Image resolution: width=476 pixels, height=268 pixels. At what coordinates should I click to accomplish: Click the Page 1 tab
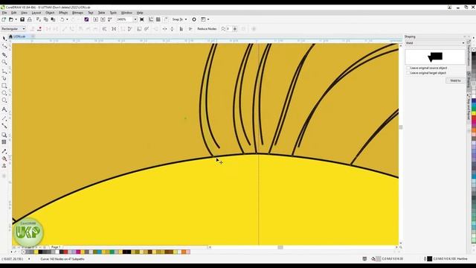coord(56,247)
